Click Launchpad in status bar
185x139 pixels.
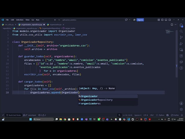29,115
